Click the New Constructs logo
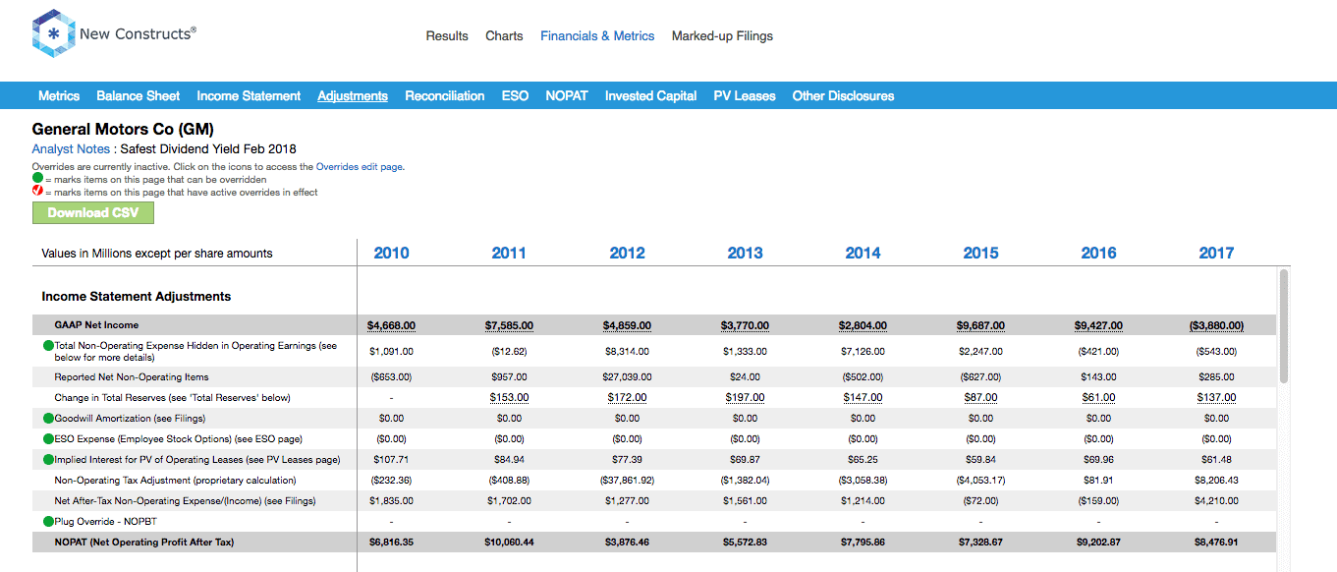The width and height of the screenshot is (1337, 572). (114, 34)
